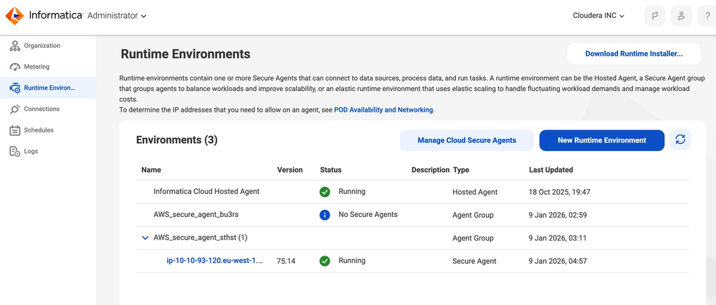
Task: Open the ip-10-10-93-120.eu-west-1 agent link
Action: point(215,261)
